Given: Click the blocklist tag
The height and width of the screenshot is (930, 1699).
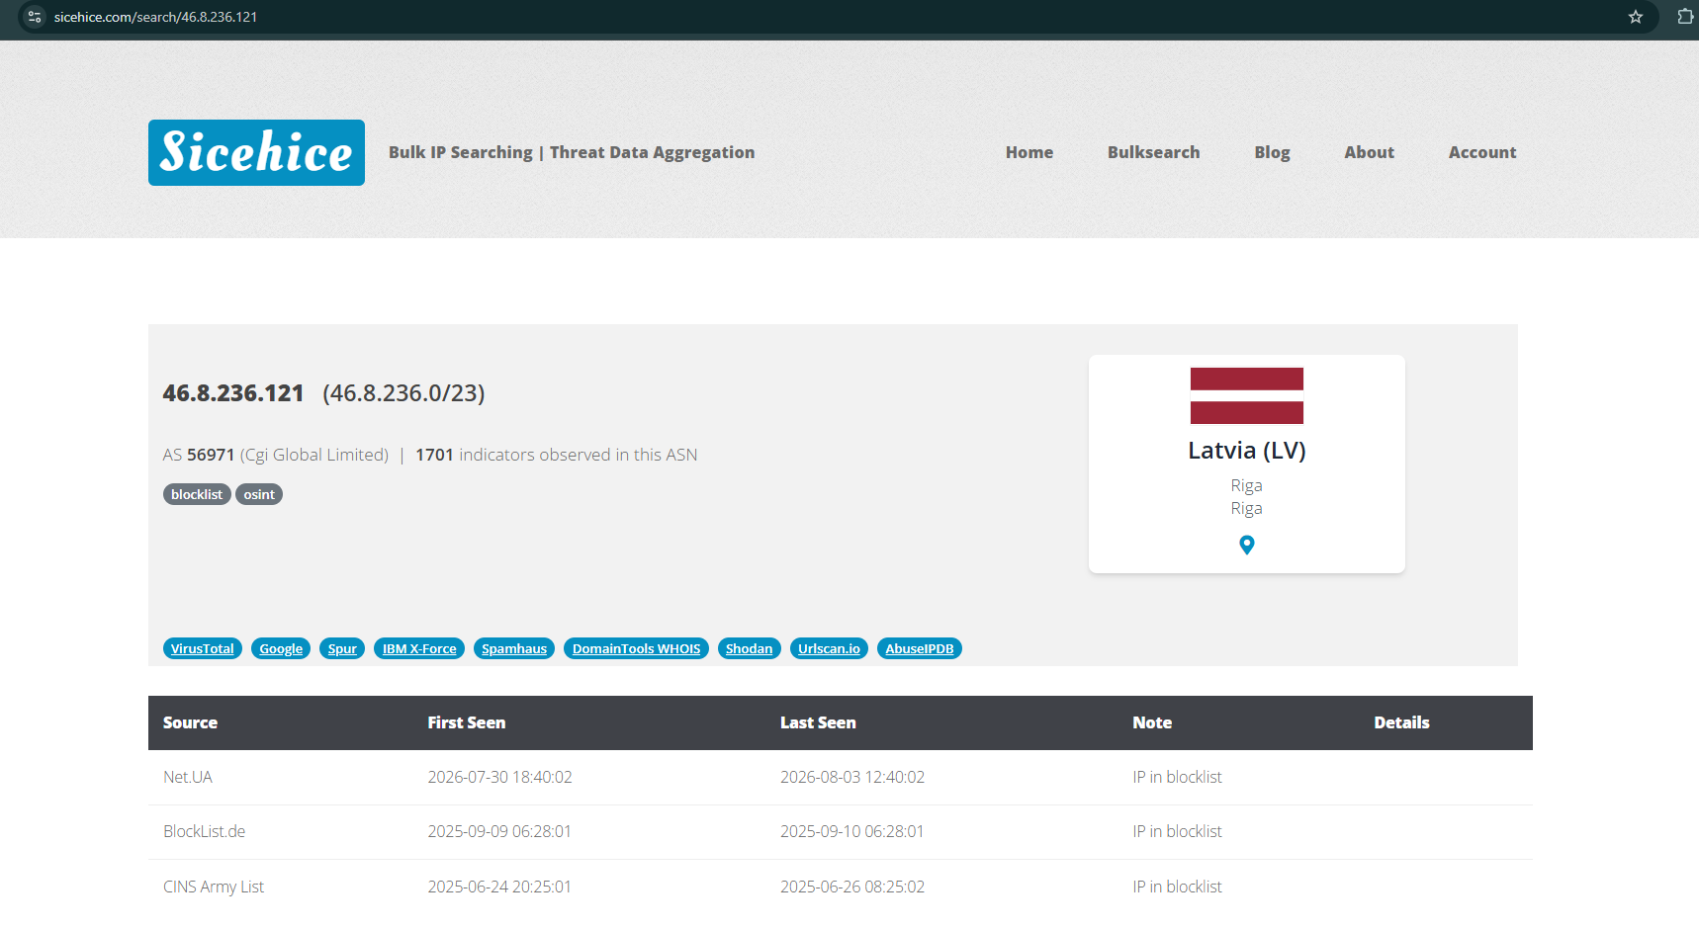Looking at the screenshot, I should pyautogui.click(x=197, y=494).
